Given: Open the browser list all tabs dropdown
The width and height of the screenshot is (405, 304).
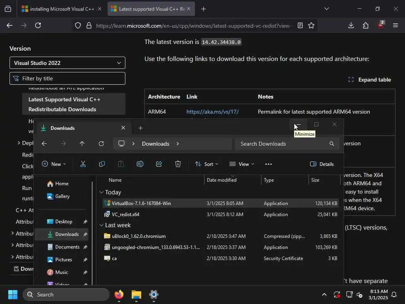Looking at the screenshot, I should click(326, 9).
